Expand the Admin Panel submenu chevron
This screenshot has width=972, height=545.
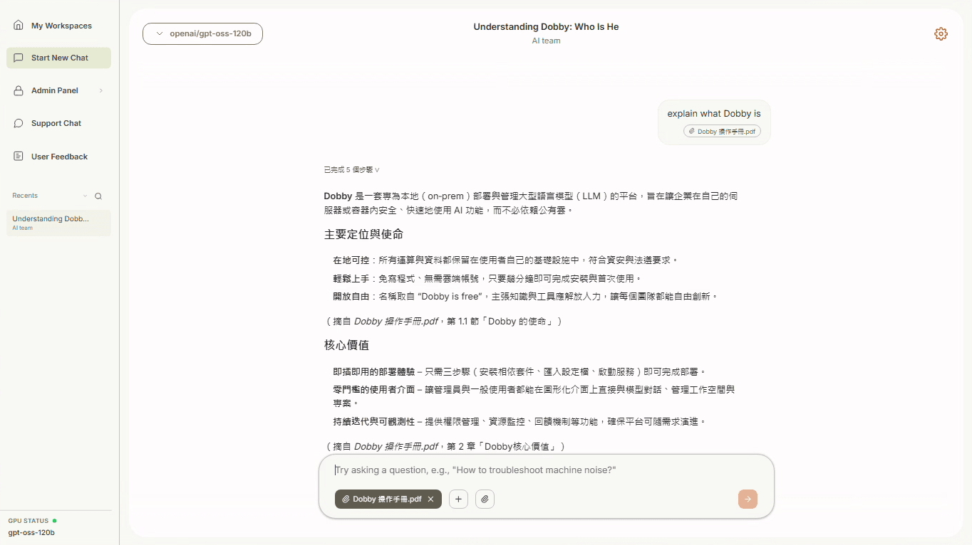pyautogui.click(x=101, y=90)
